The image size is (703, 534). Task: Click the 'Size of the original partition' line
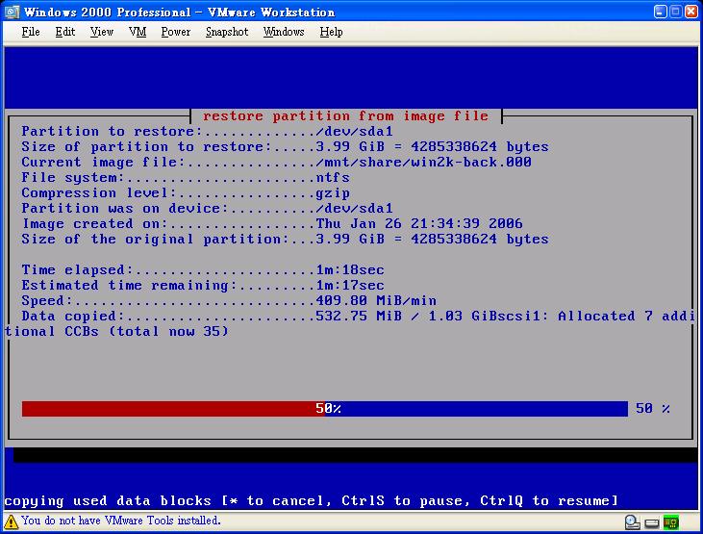pos(286,240)
